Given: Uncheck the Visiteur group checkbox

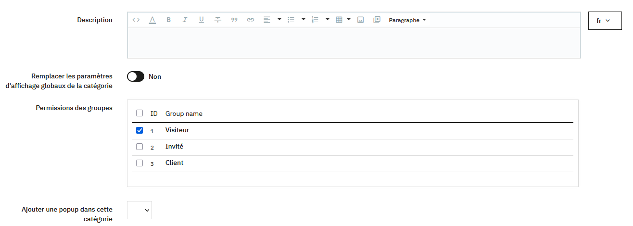Looking at the screenshot, I should (x=139, y=130).
